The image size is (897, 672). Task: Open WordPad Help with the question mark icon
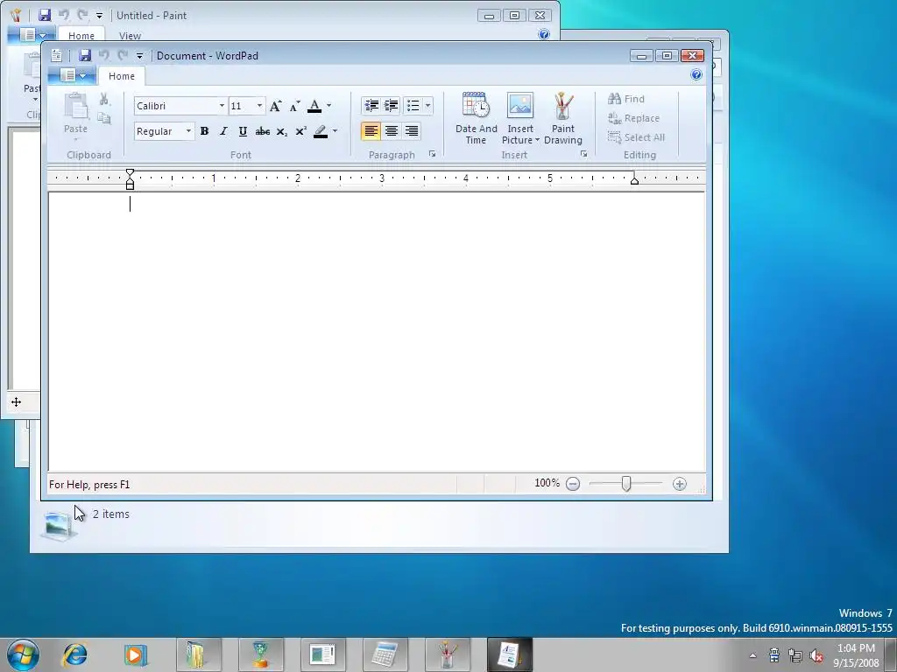click(696, 74)
